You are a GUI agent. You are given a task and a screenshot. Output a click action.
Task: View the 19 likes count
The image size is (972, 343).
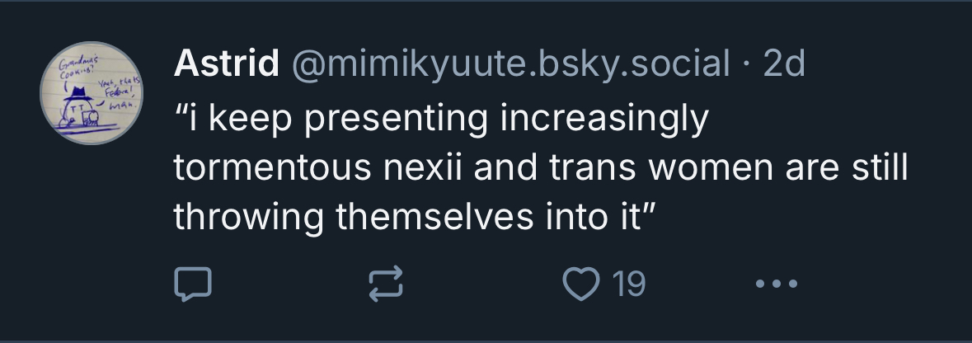[x=628, y=284]
